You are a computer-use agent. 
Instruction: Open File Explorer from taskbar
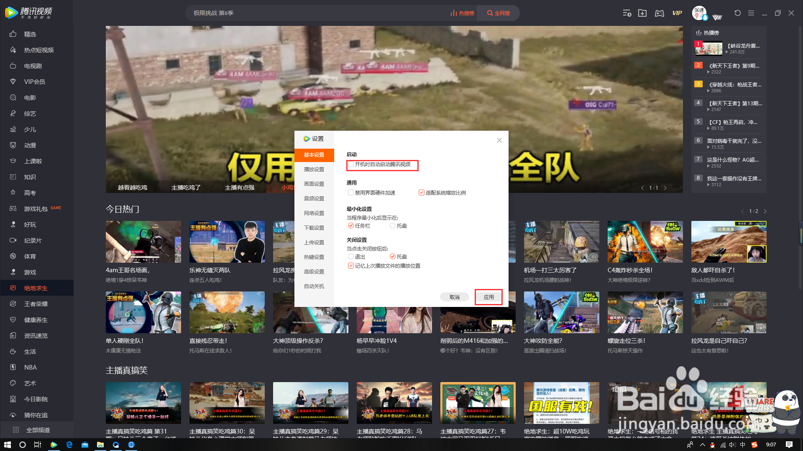point(100,445)
